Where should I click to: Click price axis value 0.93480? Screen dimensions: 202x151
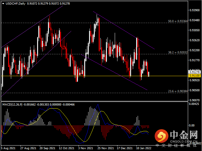(194, 20)
